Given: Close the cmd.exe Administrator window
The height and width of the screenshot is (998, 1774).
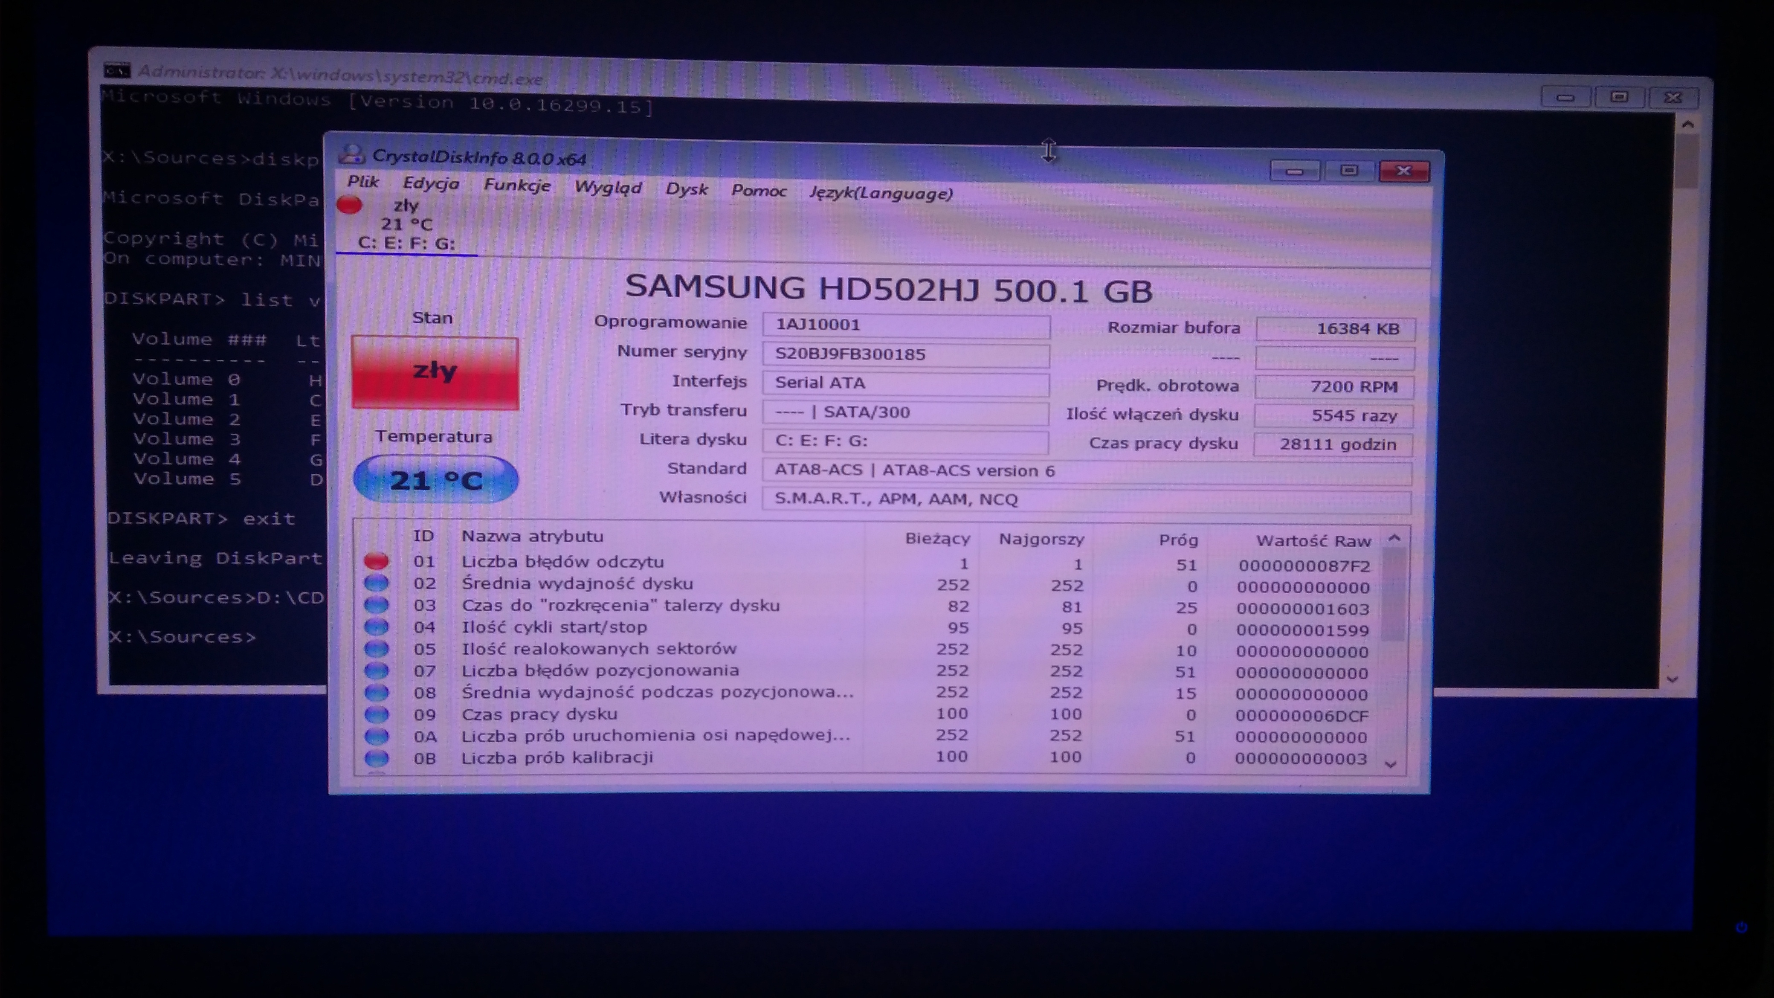Looking at the screenshot, I should coord(1673,98).
